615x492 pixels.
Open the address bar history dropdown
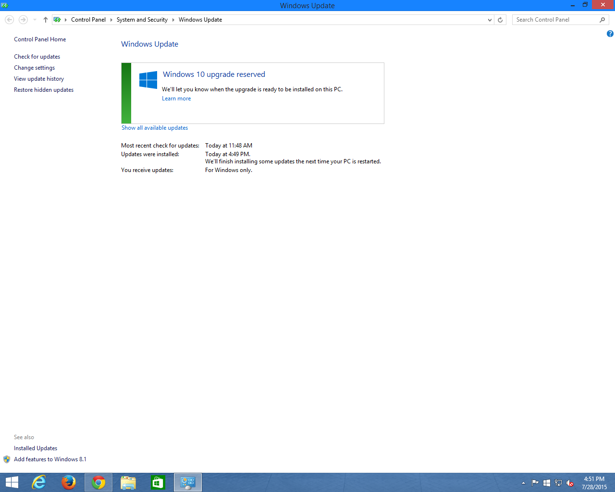pos(490,20)
